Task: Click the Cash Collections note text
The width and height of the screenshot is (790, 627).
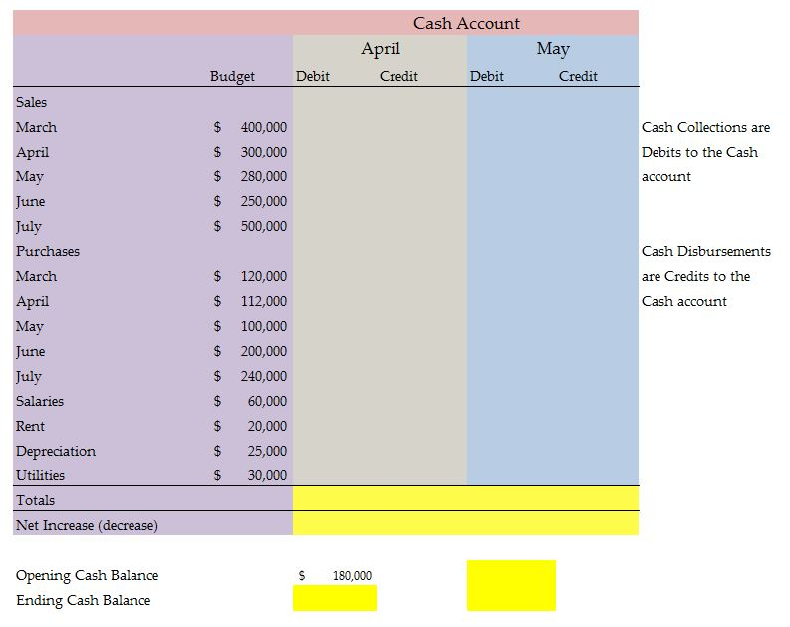Action: point(705,152)
